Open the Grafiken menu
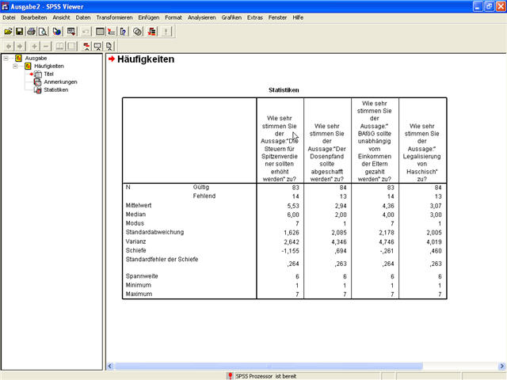The height and width of the screenshot is (380, 507). [x=231, y=17]
